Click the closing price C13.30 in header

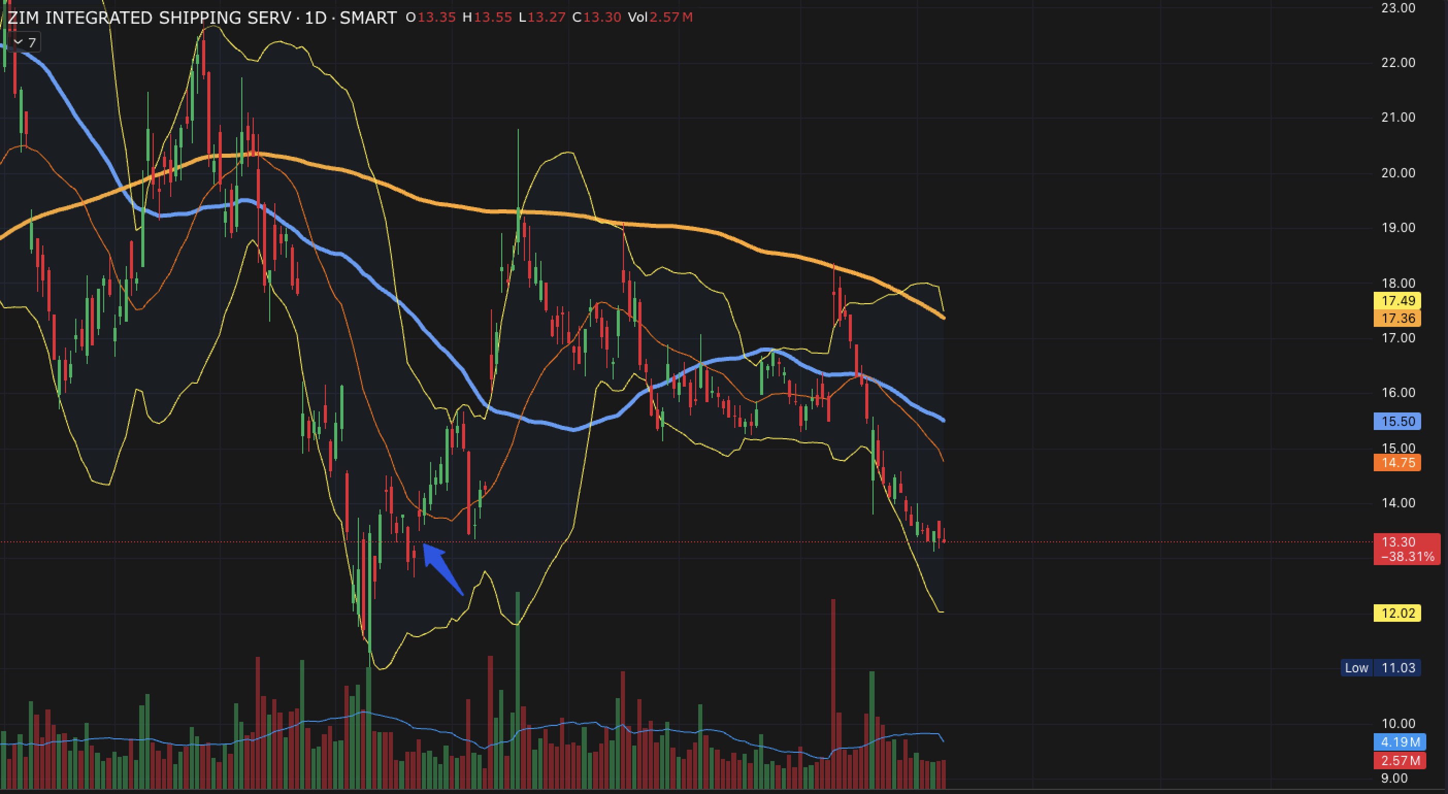click(x=597, y=18)
